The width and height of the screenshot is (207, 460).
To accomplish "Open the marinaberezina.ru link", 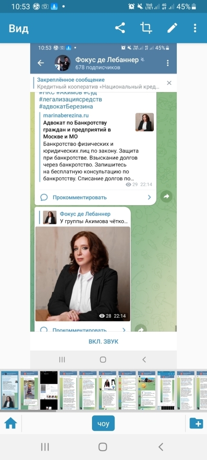I will click(66, 115).
